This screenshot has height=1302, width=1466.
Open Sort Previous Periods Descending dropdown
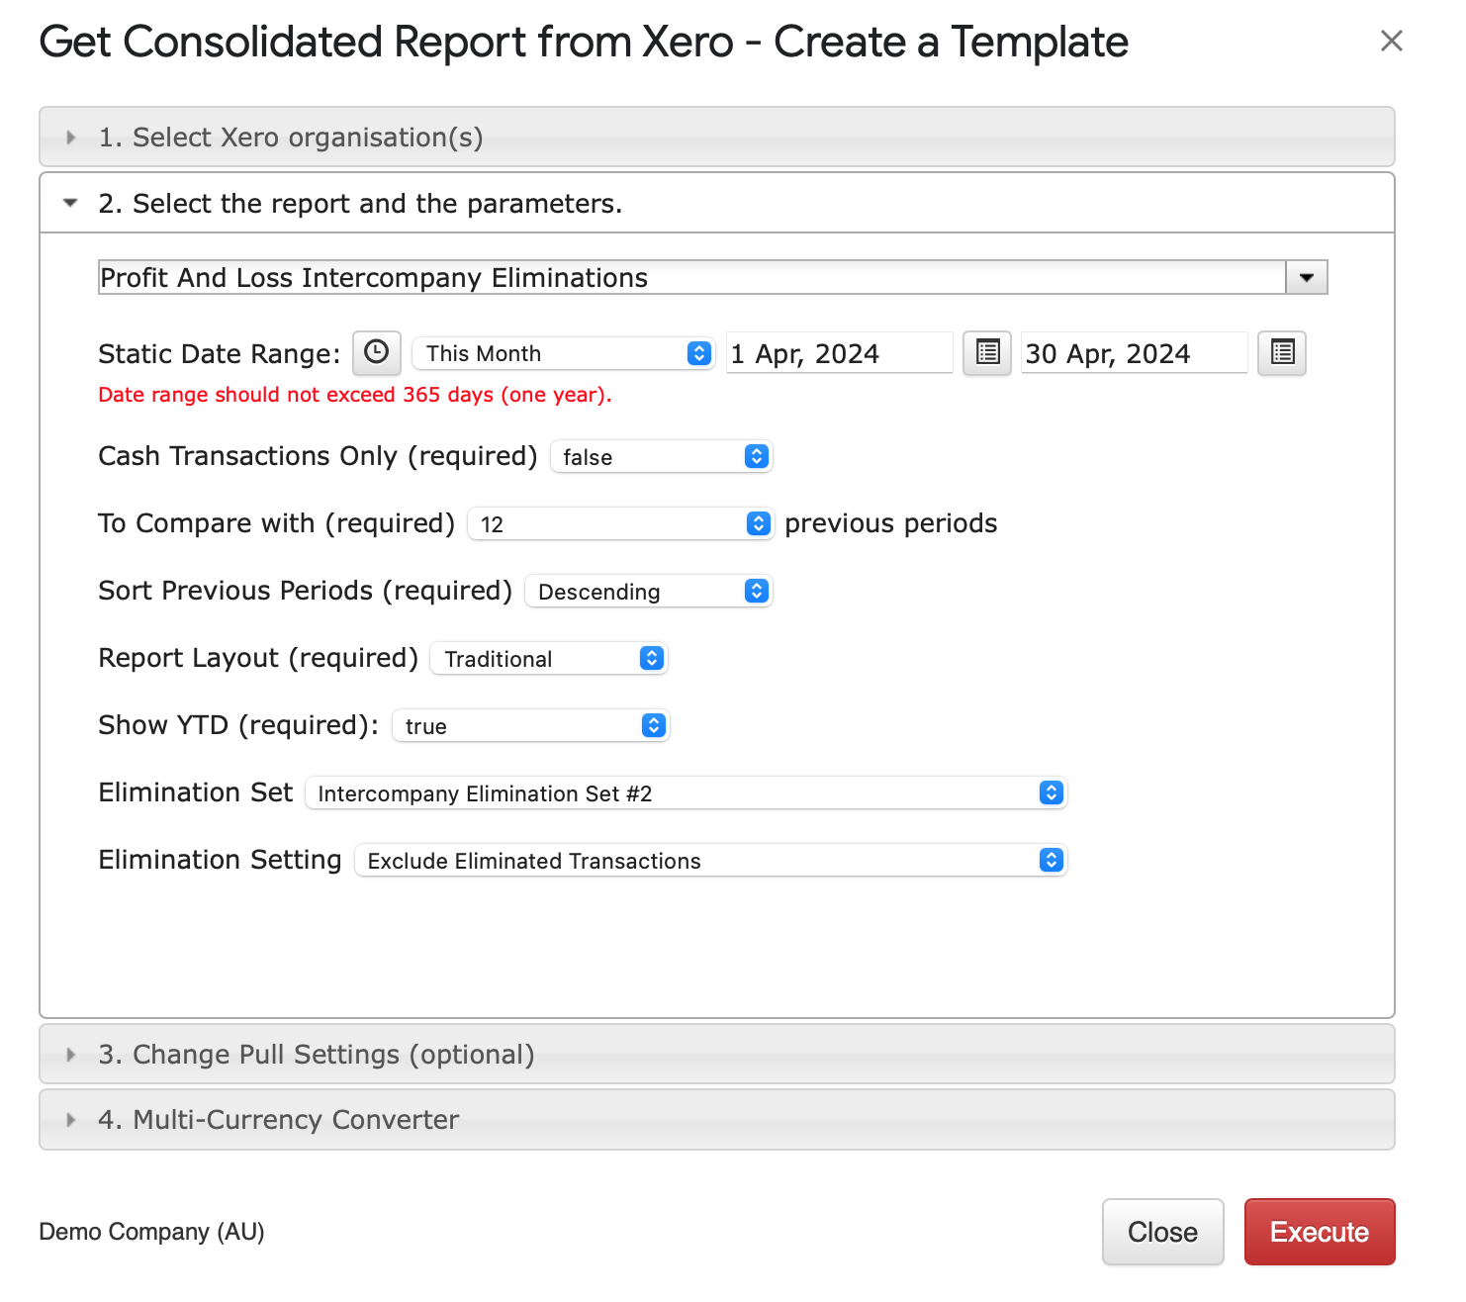coord(648,592)
